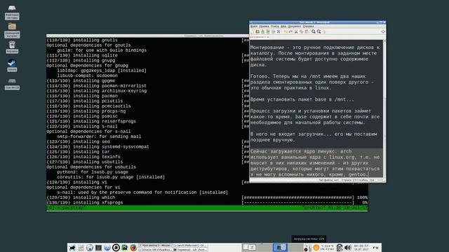Click the Save As icon in Mousepad toolbar
This screenshot has height=252, width=449.
[x=268, y=31]
